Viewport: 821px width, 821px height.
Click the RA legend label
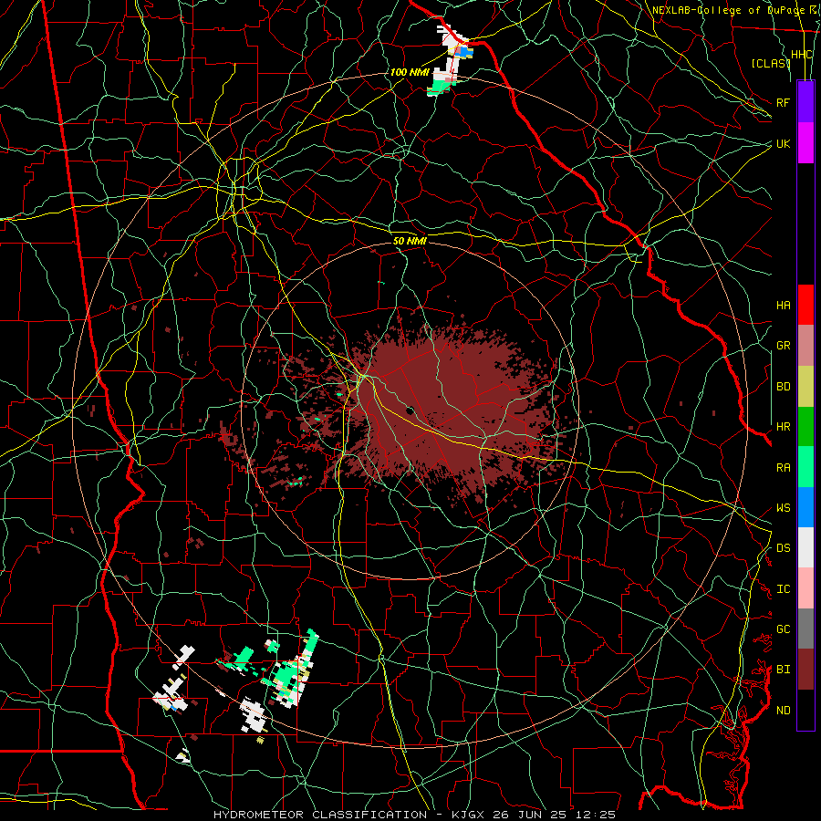tap(783, 468)
